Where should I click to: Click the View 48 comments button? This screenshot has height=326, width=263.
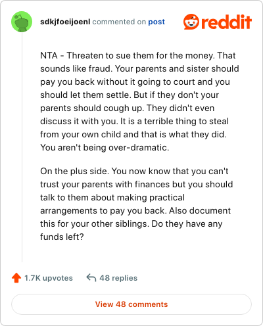pos(131,304)
